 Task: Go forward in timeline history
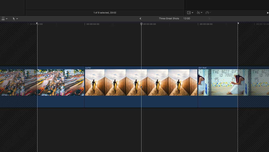(x=209, y=19)
